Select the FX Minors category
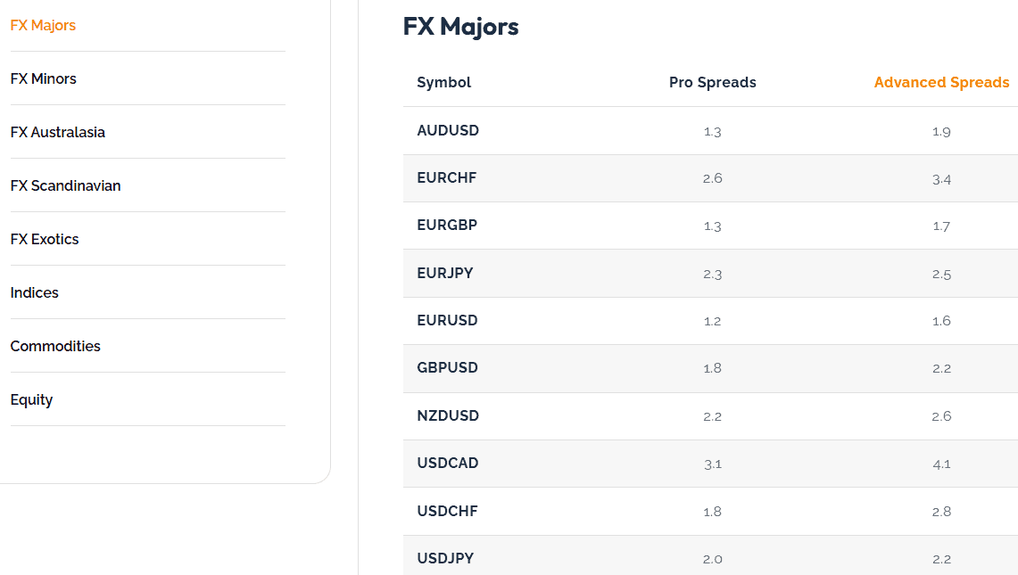 [x=43, y=78]
